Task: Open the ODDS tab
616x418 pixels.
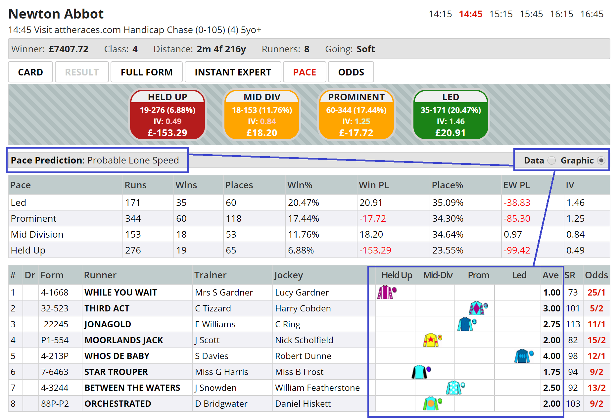Action: pos(351,72)
